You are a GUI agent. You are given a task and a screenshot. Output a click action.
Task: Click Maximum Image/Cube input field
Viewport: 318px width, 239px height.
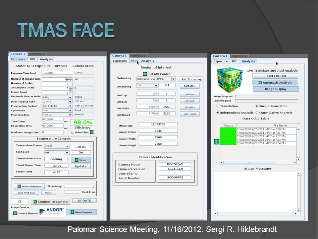[x=53, y=132]
